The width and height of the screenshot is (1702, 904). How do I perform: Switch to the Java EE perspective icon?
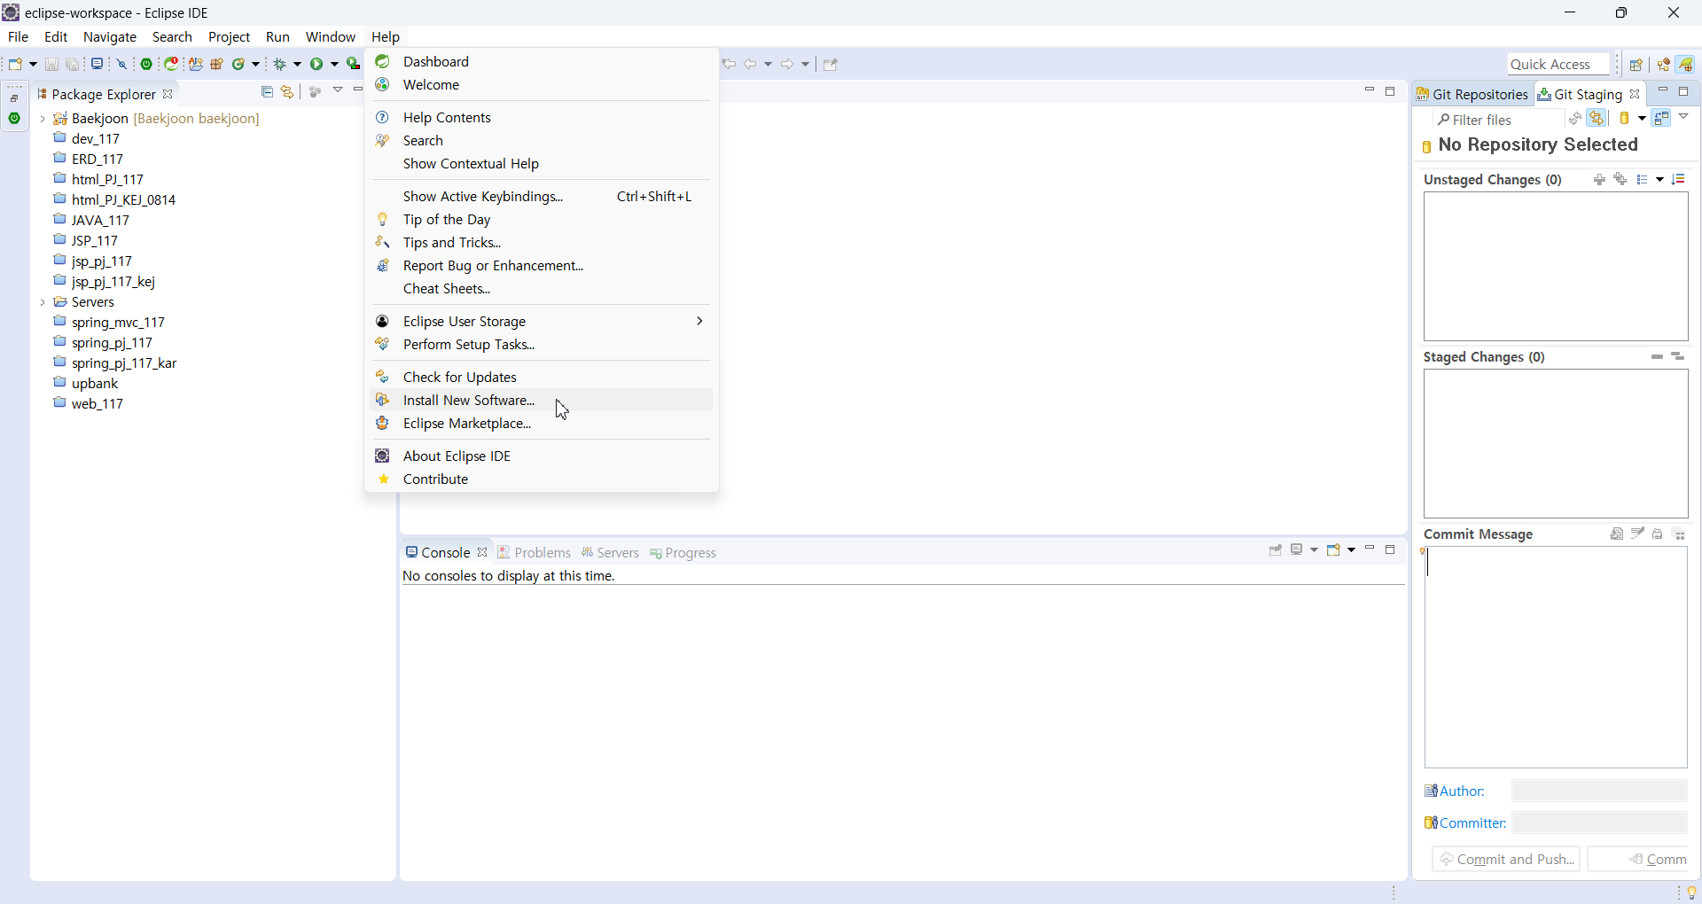[1664, 65]
